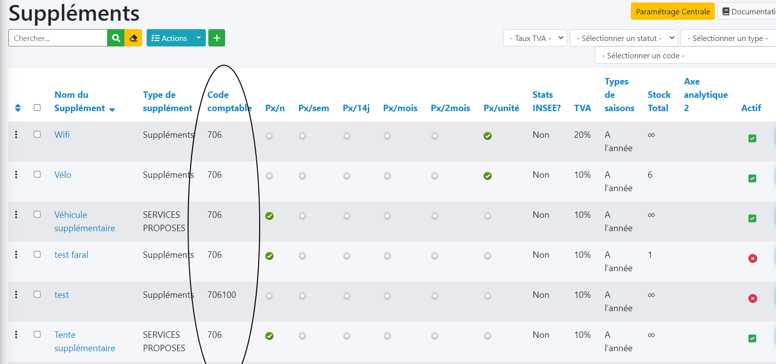Image resolution: width=776 pixels, height=364 pixels.
Task: Expand the Sélectionner un statut dropdown
Action: pos(624,38)
